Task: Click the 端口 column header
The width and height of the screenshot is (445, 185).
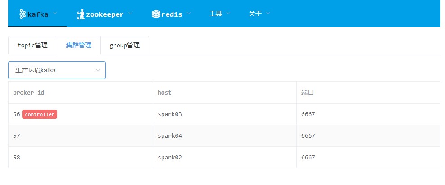Action: point(308,93)
